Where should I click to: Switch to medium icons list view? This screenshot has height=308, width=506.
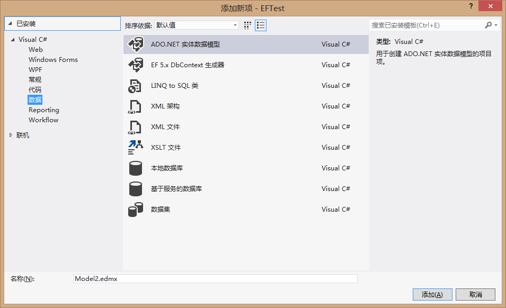[x=260, y=25]
